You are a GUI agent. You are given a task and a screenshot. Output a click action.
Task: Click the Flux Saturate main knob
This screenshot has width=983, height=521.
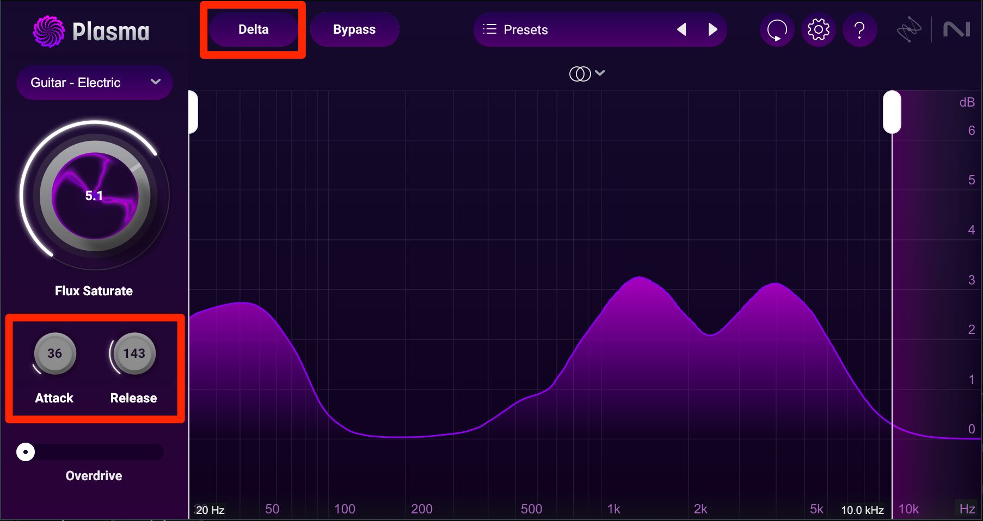tap(95, 196)
